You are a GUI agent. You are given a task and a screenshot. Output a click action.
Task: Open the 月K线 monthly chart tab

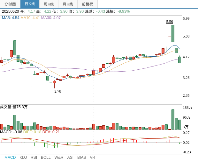tap(68, 4)
